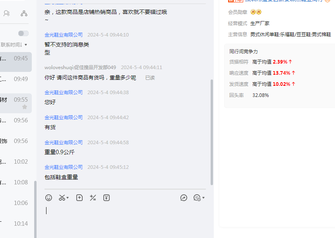Select the 饰 conversation at 09:56
335x238 pixels.
click(x=16, y=144)
